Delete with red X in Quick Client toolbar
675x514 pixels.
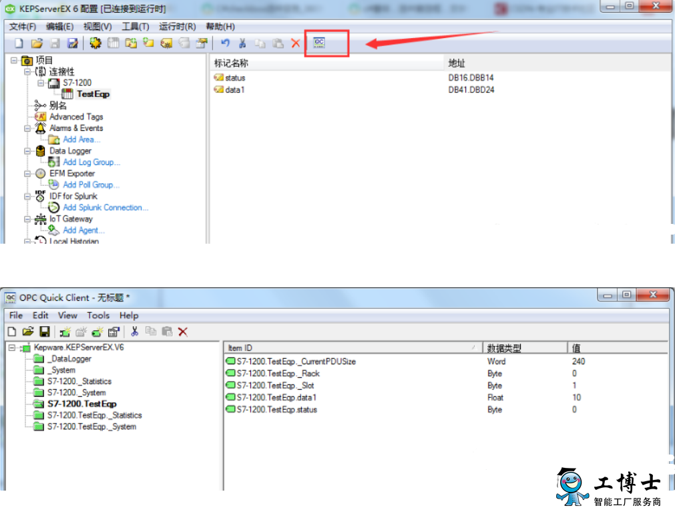point(183,332)
